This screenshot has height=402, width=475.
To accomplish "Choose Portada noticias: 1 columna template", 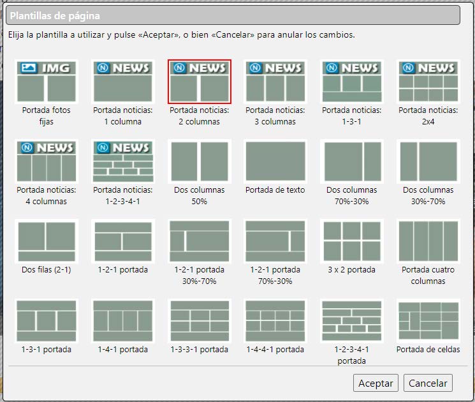I will (x=122, y=82).
